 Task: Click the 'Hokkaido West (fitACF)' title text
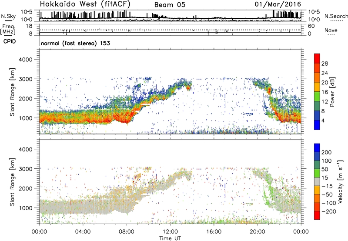(x=85, y=4)
